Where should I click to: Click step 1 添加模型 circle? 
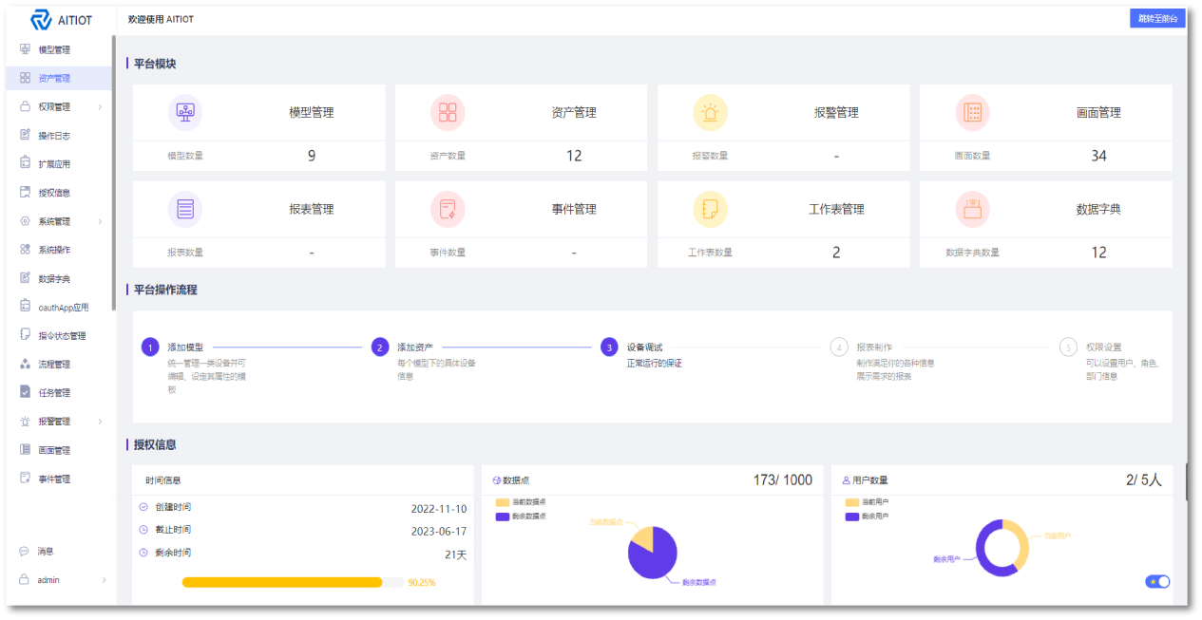(150, 348)
